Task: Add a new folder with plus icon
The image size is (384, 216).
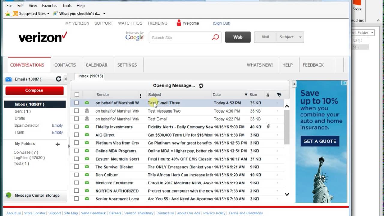Action: point(58,144)
